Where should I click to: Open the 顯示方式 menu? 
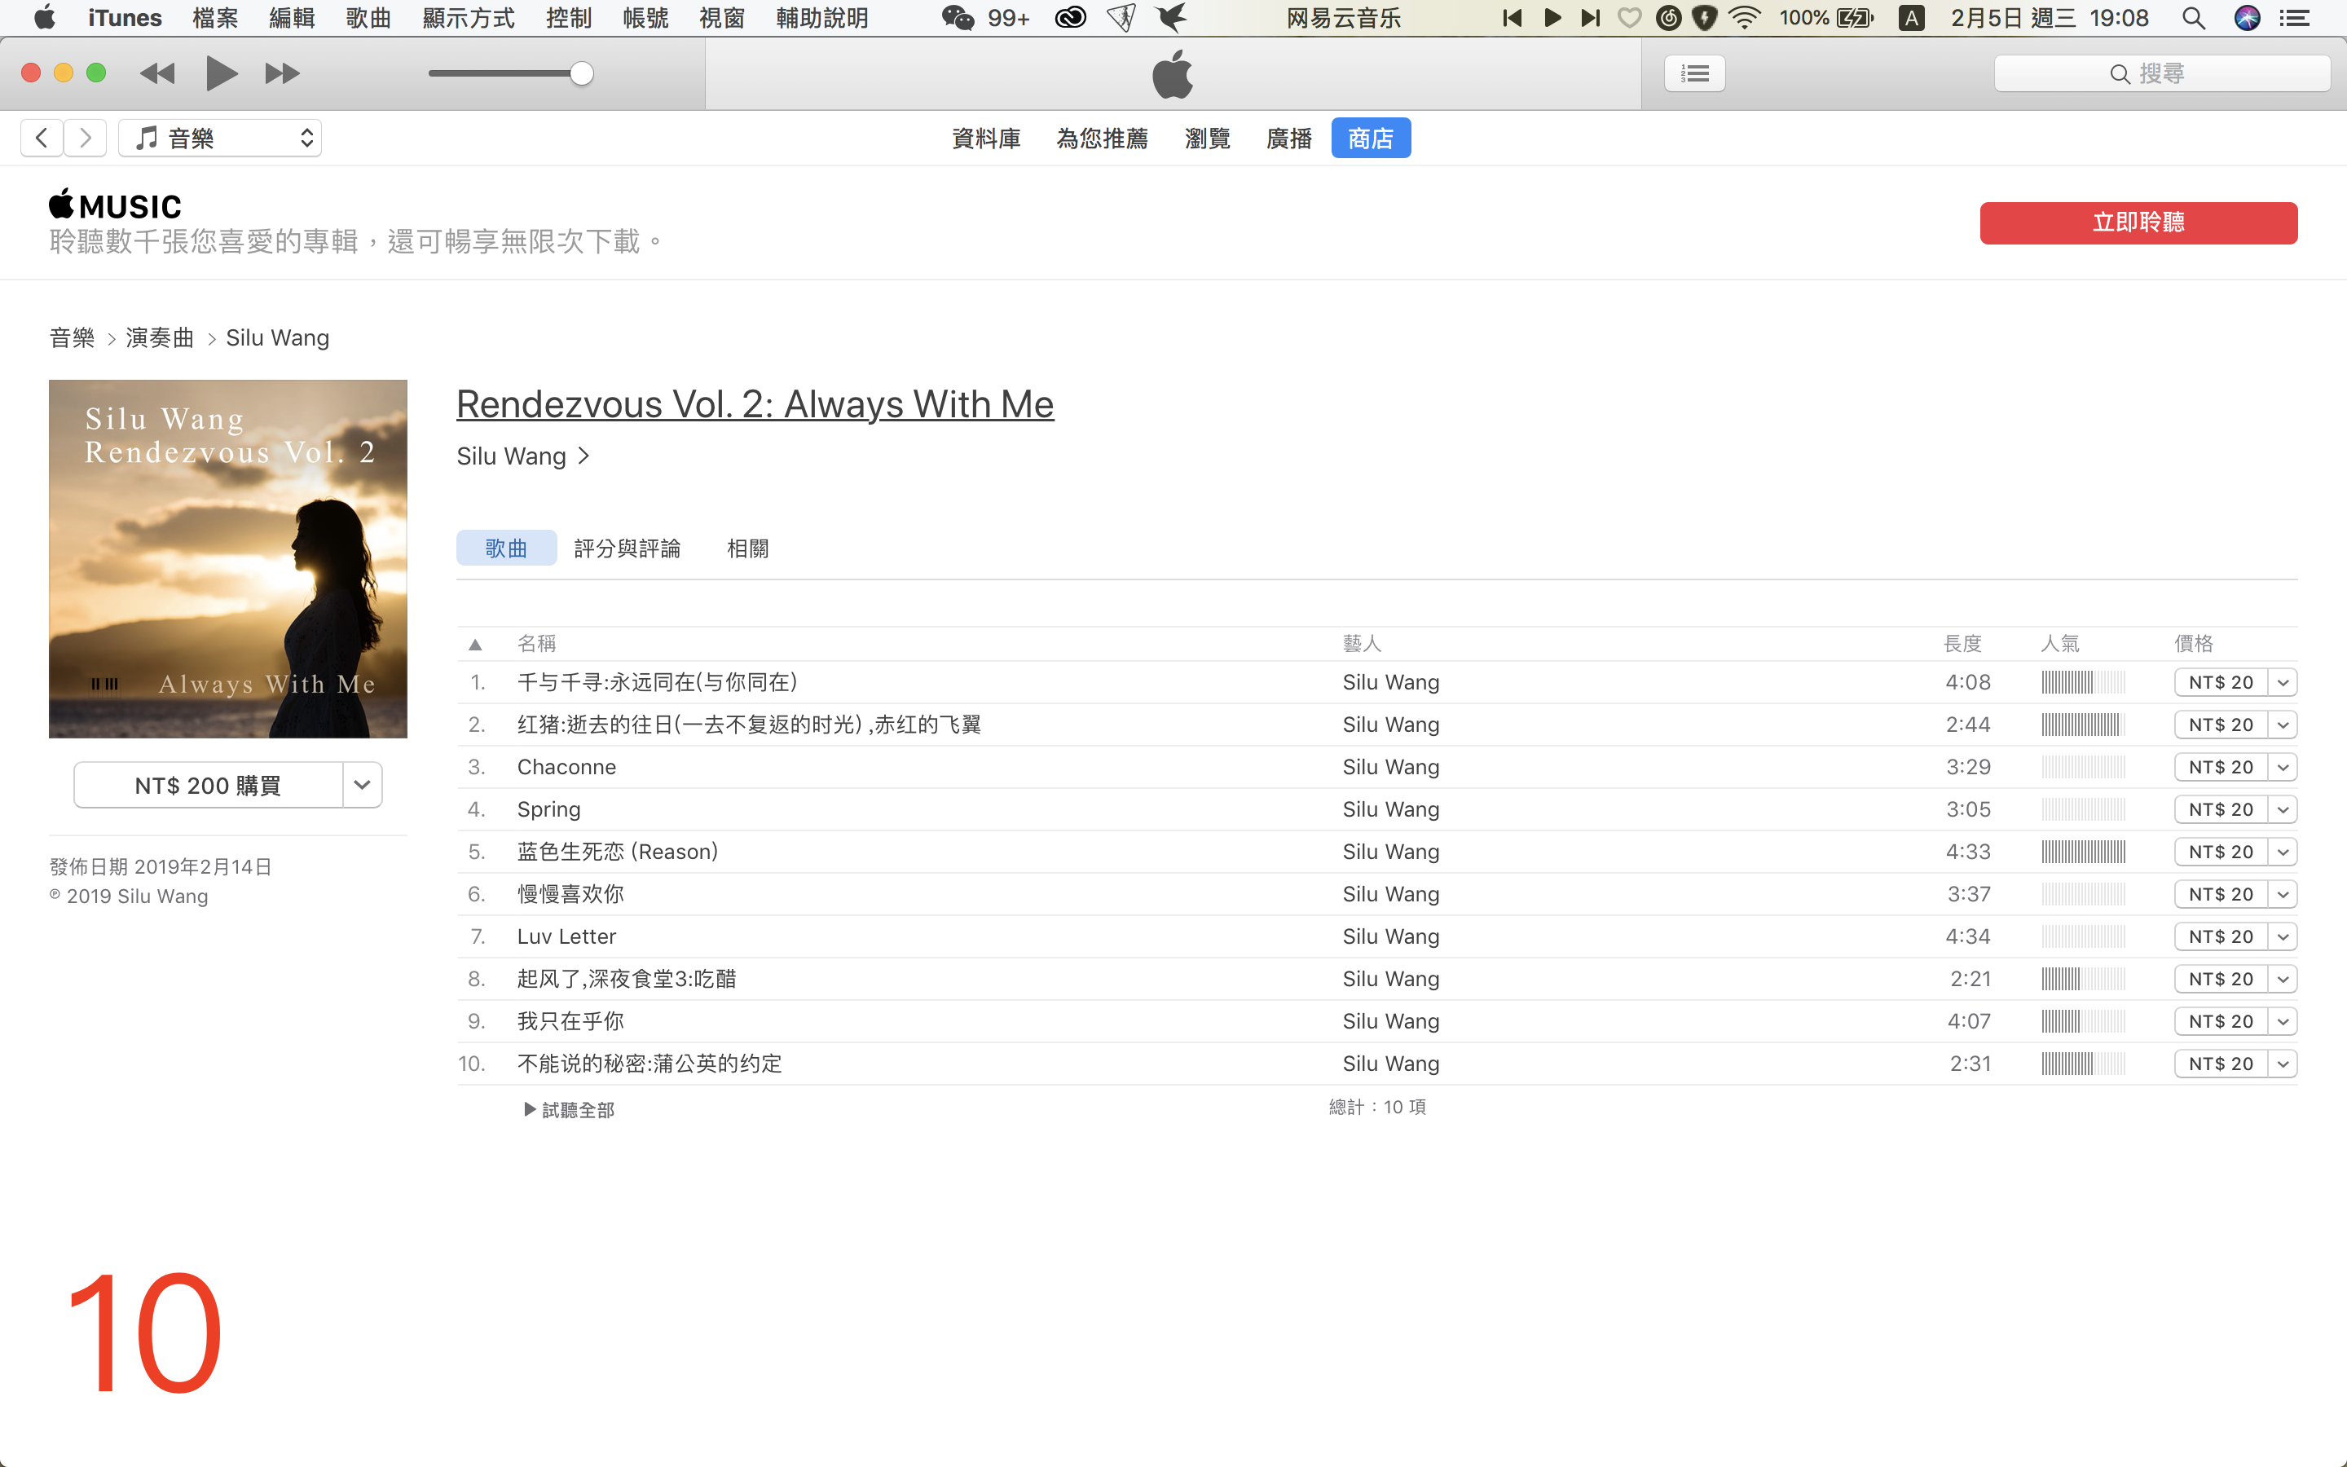coord(469,17)
